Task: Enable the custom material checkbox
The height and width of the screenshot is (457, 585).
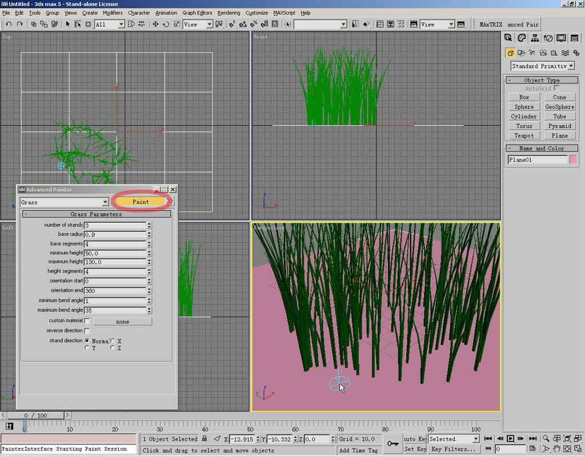Action: [87, 321]
